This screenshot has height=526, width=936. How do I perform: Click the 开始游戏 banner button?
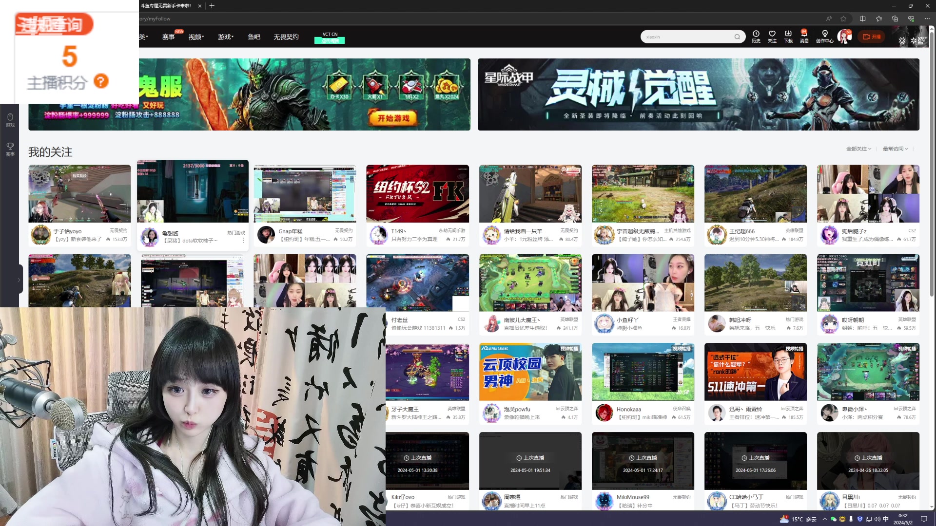[x=393, y=118]
